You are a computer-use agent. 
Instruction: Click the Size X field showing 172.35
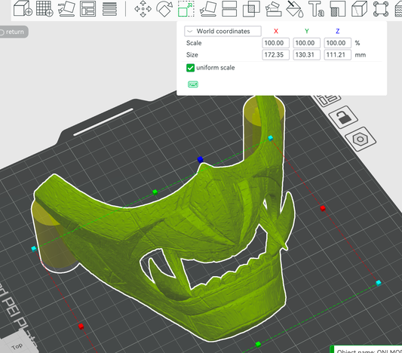coord(275,54)
